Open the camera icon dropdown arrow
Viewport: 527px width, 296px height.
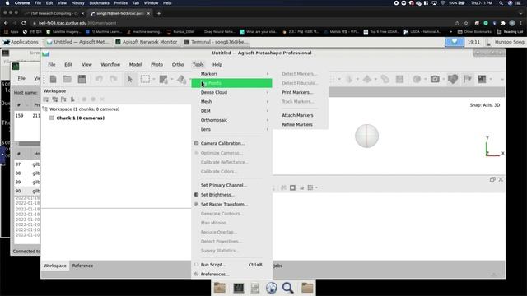(444, 80)
